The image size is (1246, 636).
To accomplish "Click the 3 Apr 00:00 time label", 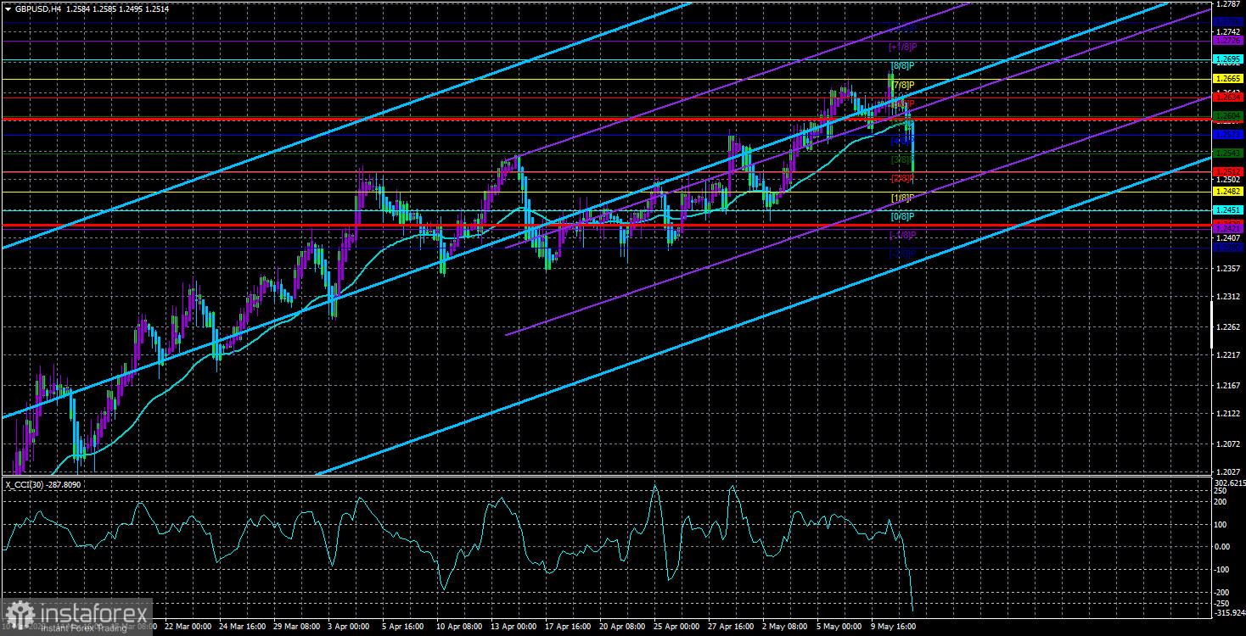I will click(350, 628).
